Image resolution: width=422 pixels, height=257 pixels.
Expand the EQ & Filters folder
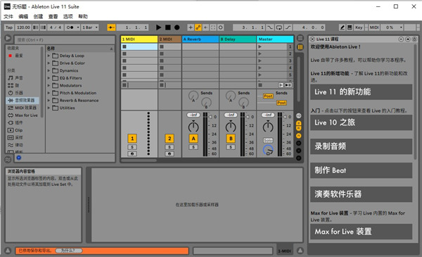click(49, 78)
